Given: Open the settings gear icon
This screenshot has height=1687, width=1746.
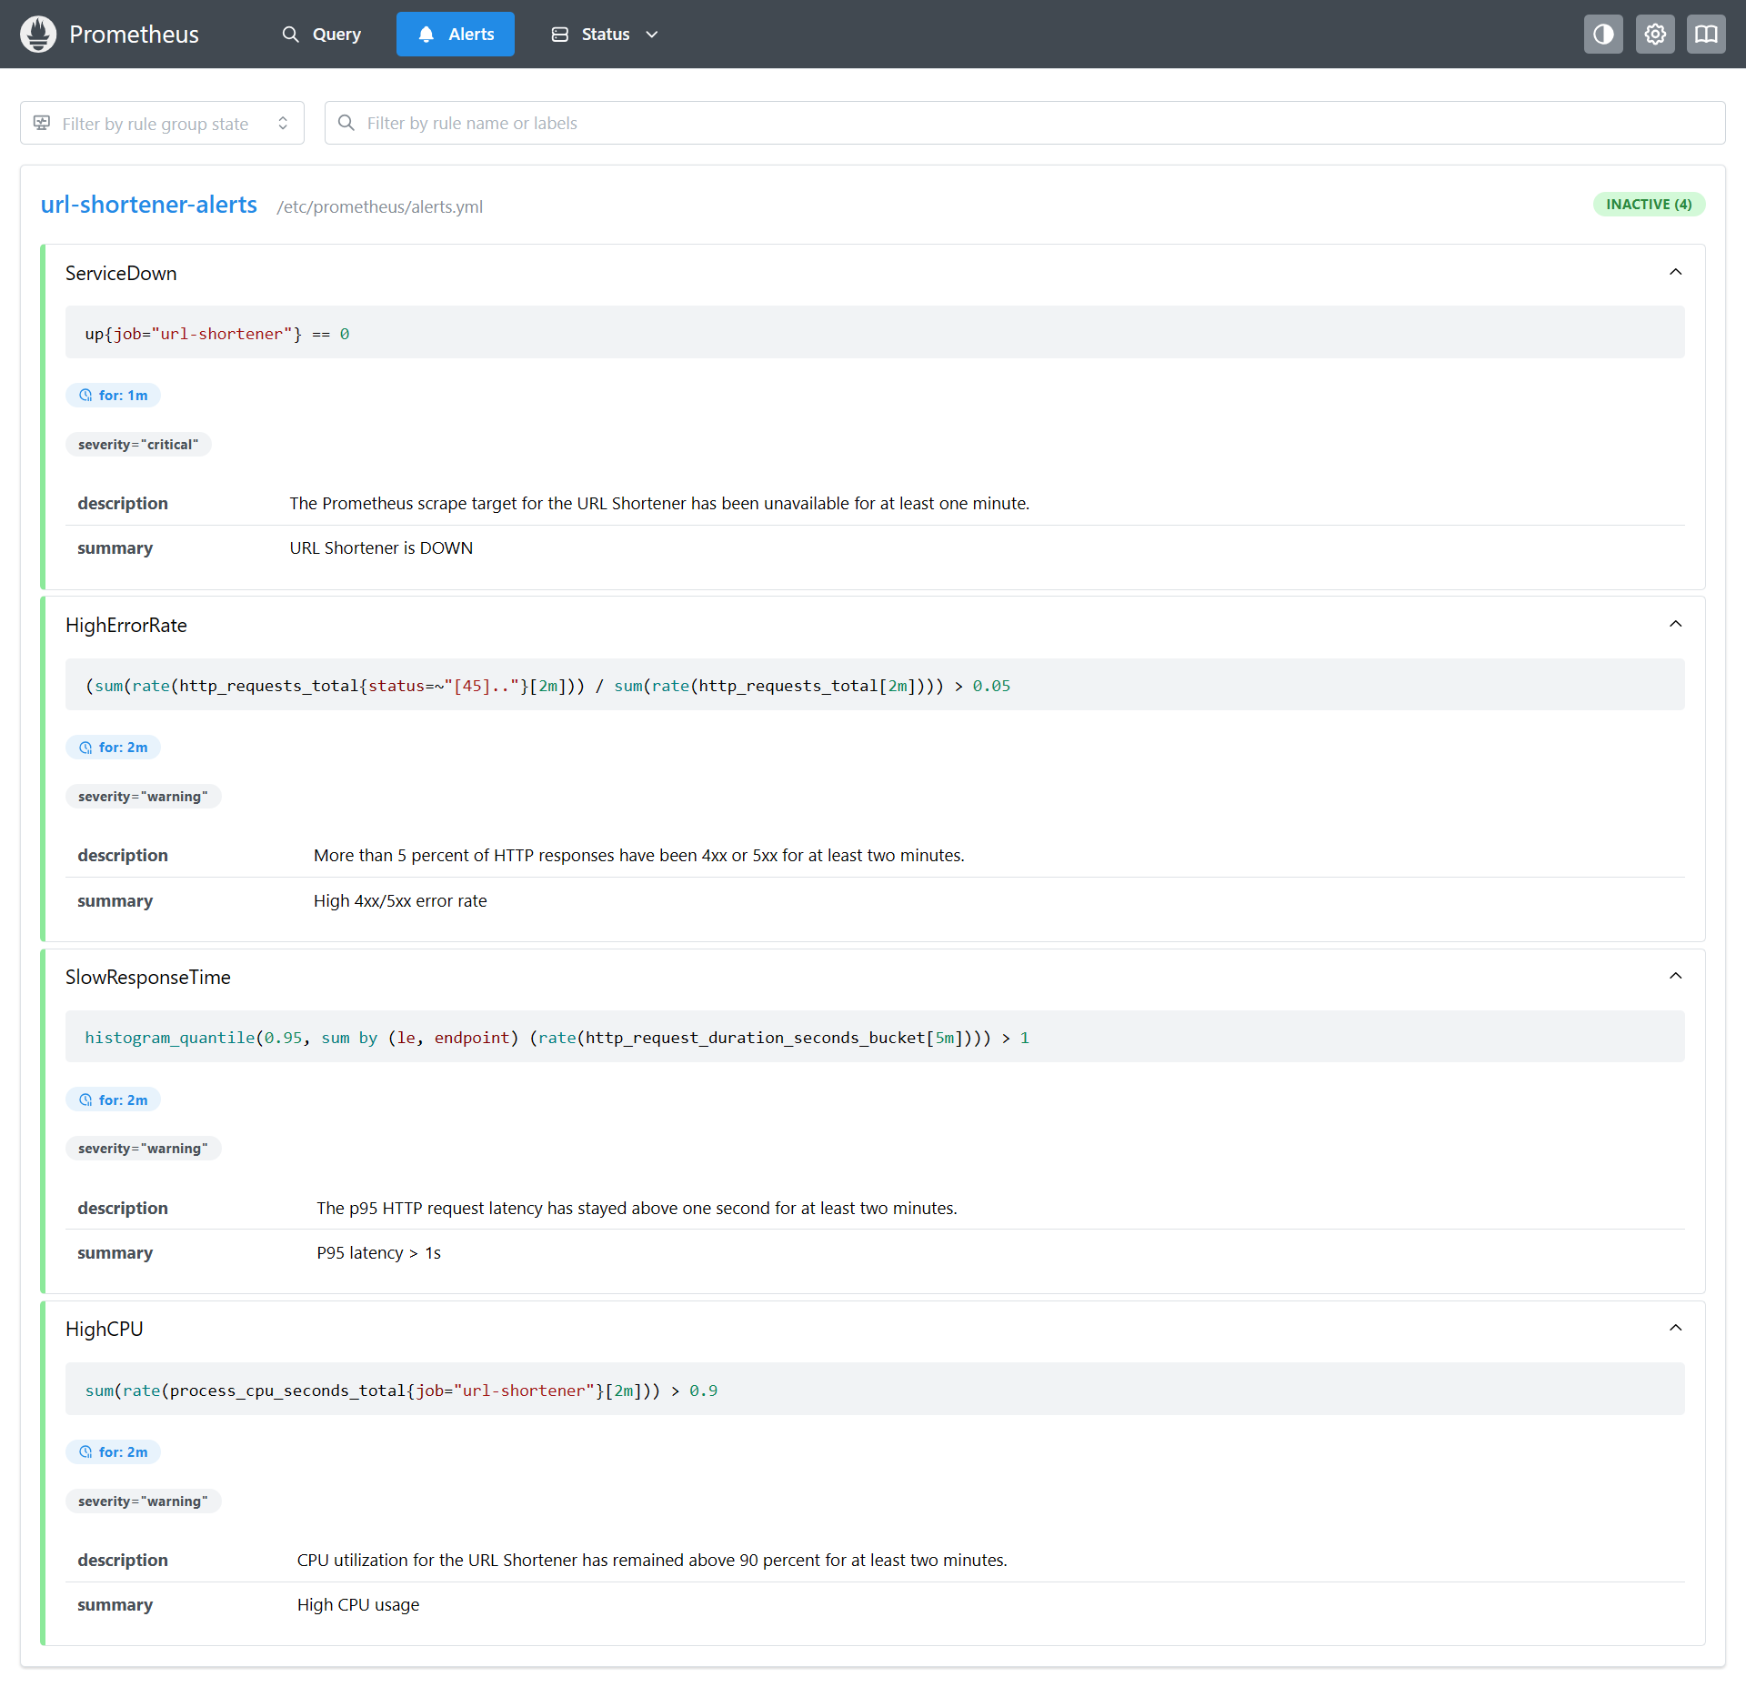Looking at the screenshot, I should click(x=1655, y=35).
